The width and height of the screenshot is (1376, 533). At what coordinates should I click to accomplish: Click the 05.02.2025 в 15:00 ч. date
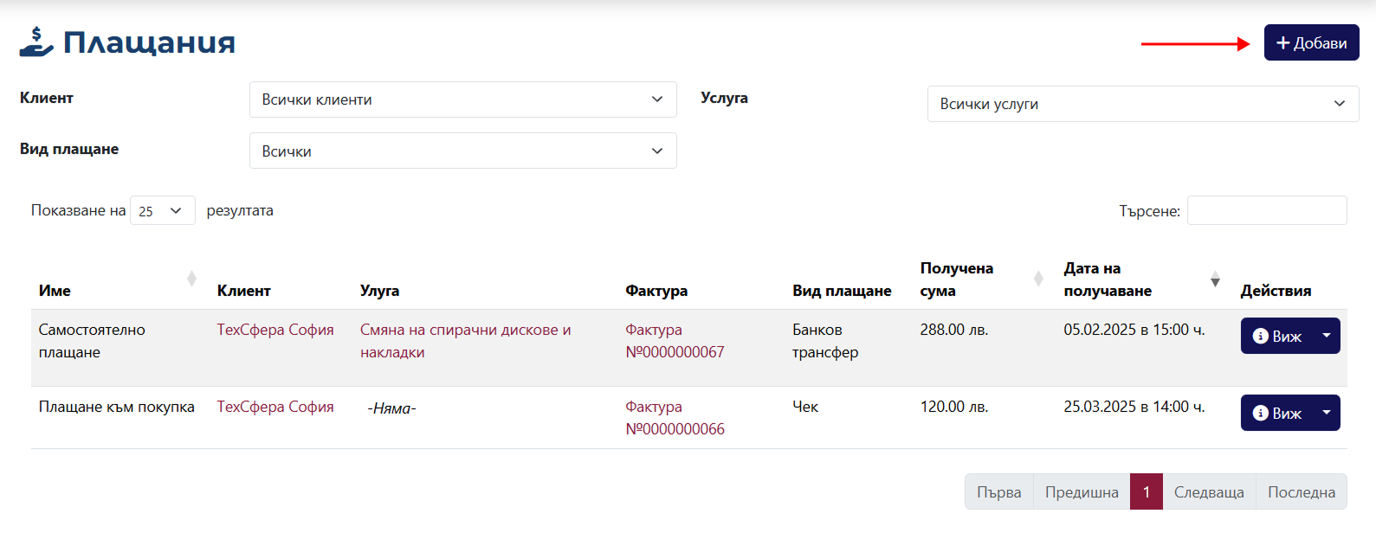[1134, 330]
